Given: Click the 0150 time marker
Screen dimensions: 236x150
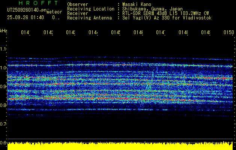Looking at the screenshot, I should (229, 33).
